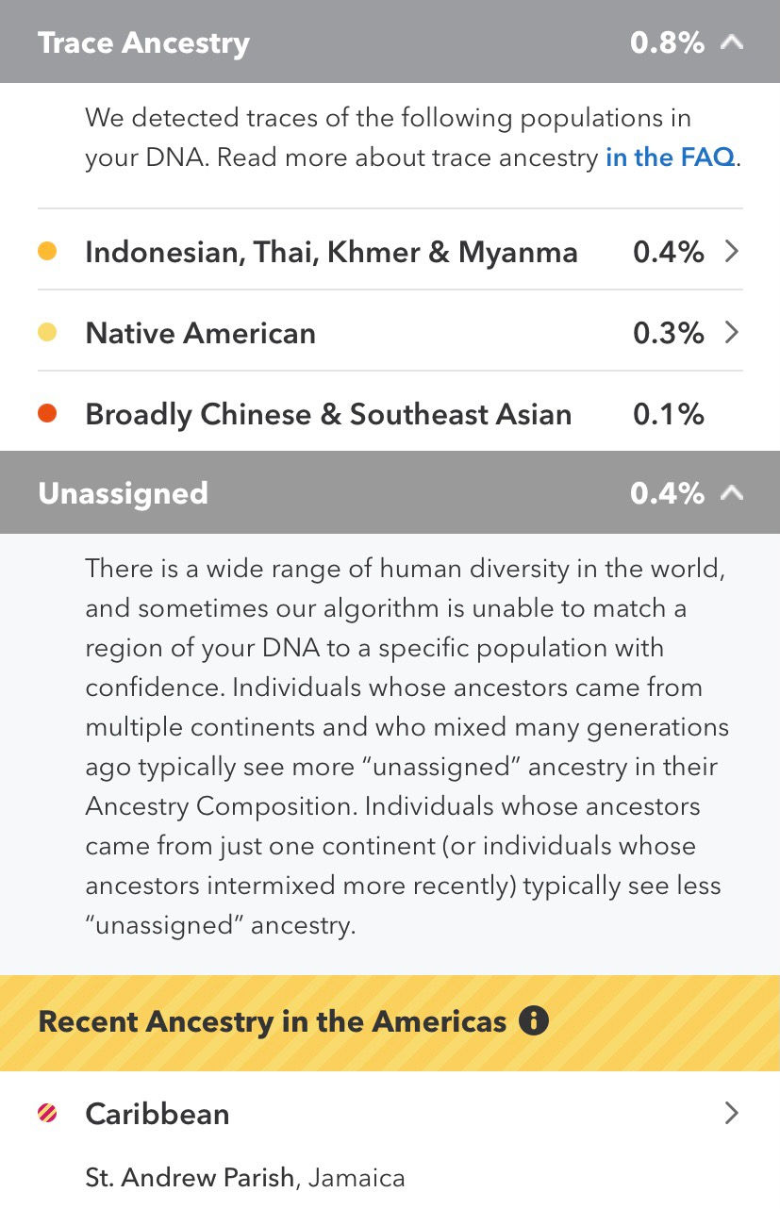
Task: Click the striped Caribbean region icon
Action: point(47,1114)
